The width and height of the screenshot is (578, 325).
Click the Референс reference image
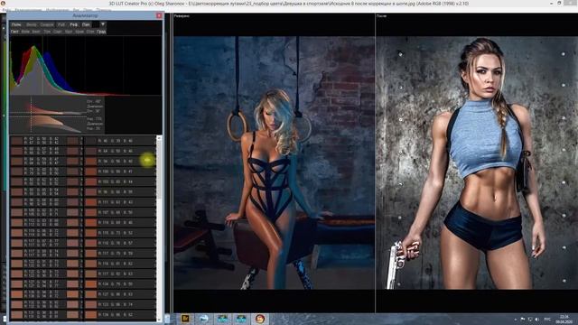[274, 162]
